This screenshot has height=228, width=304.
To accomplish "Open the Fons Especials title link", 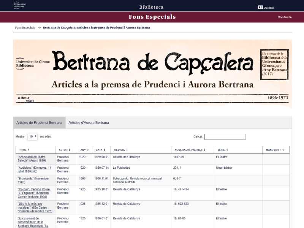I will pos(152,17).
